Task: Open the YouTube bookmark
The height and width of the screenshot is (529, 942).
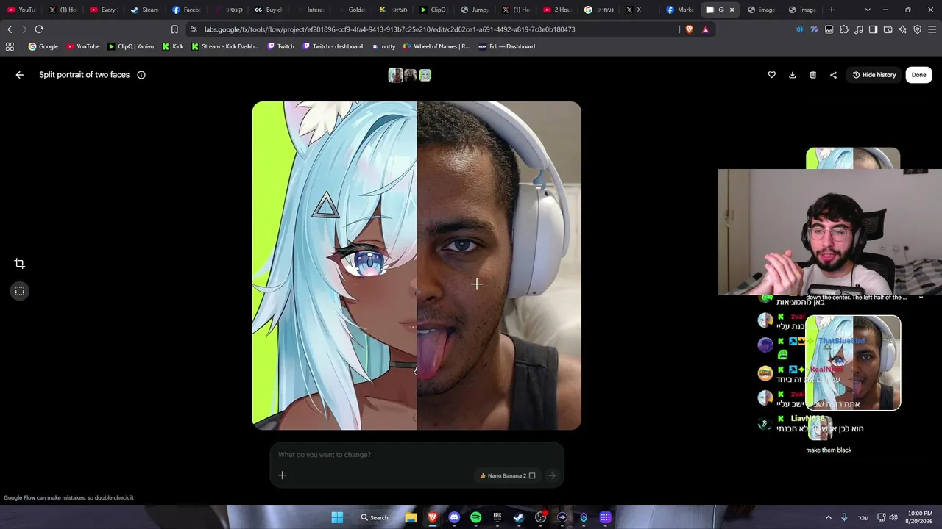Action: click(x=83, y=46)
